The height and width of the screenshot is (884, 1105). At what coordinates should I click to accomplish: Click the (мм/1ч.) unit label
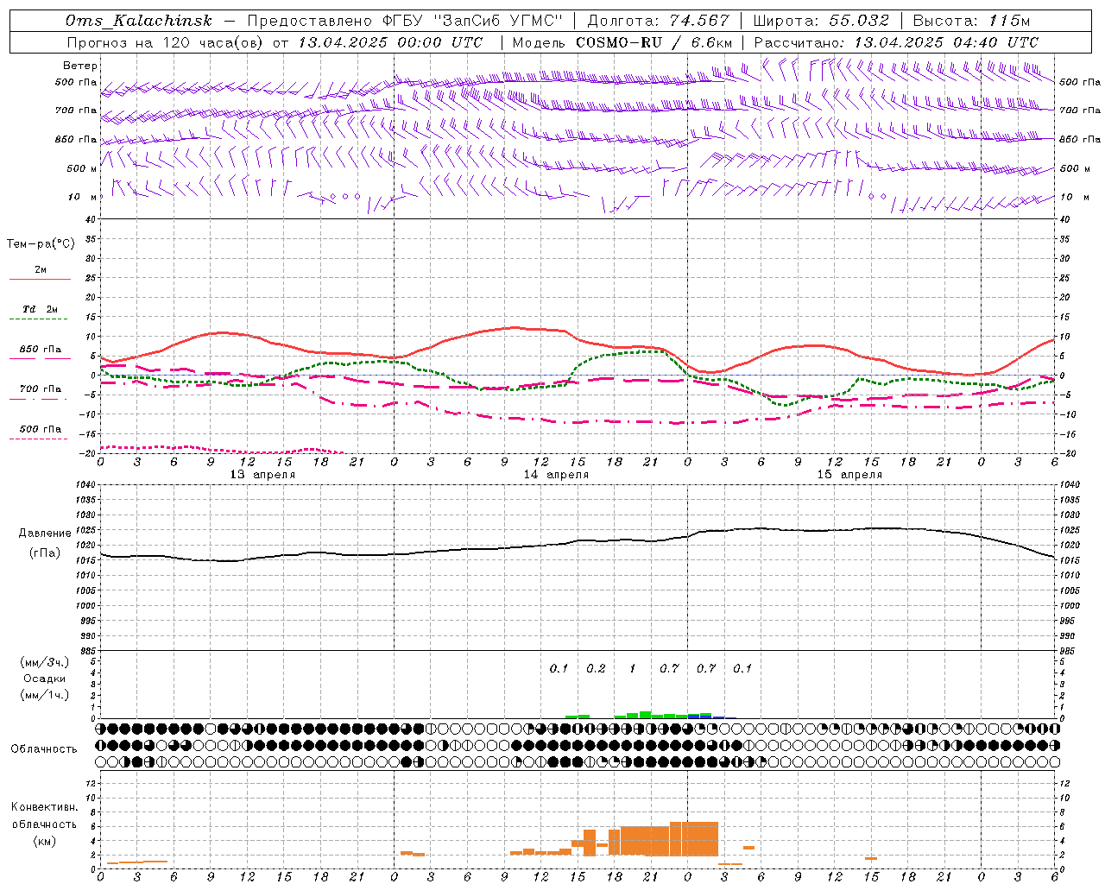tap(45, 695)
